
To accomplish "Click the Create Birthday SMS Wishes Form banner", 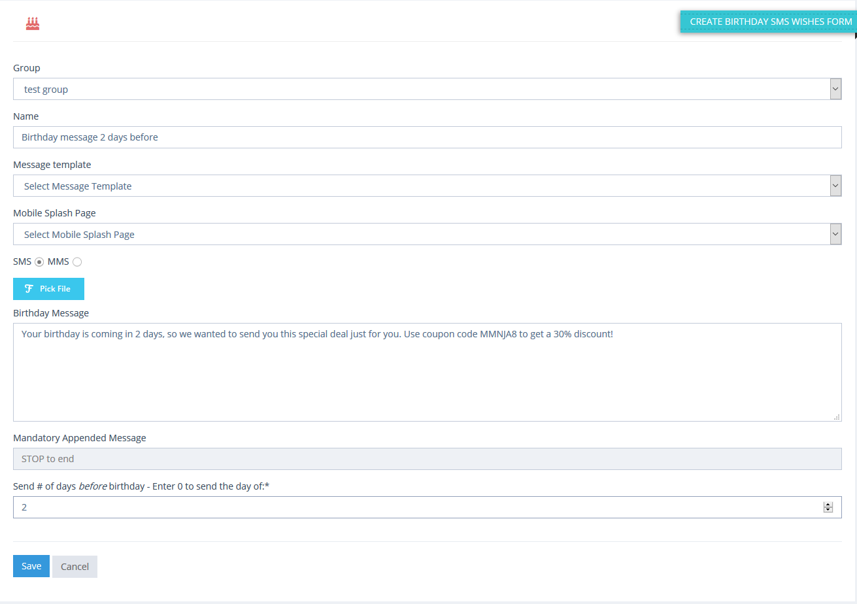I will (770, 22).
